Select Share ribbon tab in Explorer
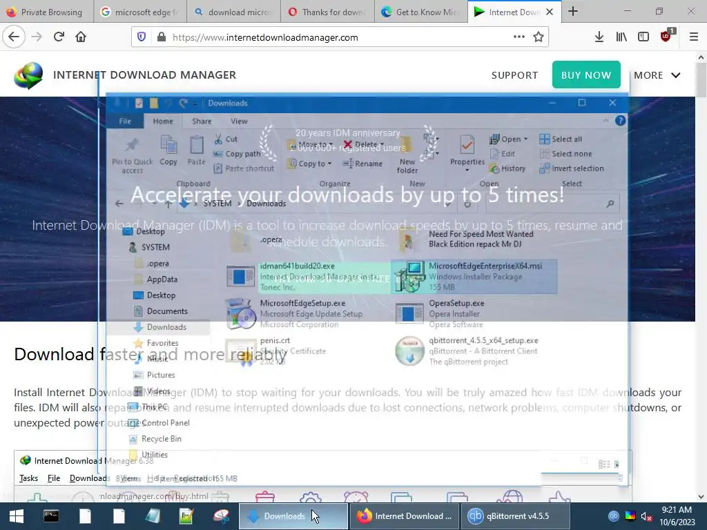The height and width of the screenshot is (530, 707). (x=202, y=121)
